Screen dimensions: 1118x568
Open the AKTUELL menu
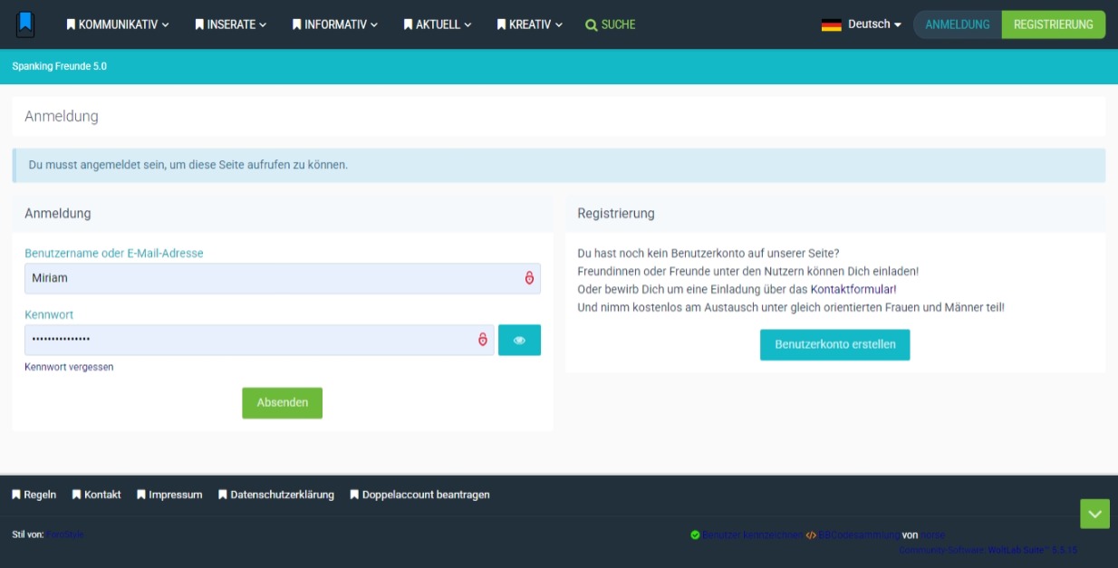pos(438,24)
